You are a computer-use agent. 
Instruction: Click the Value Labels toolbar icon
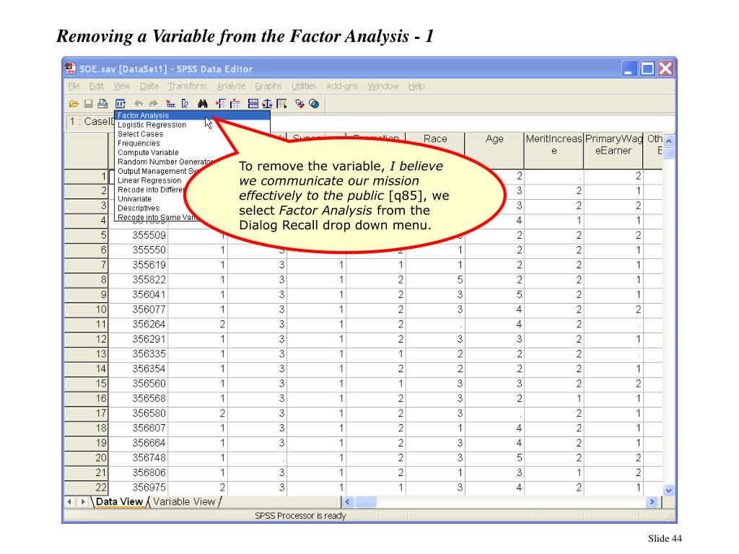[x=300, y=103]
